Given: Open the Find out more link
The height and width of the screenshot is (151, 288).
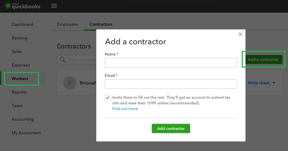Looking at the screenshot, I should tap(125, 109).
